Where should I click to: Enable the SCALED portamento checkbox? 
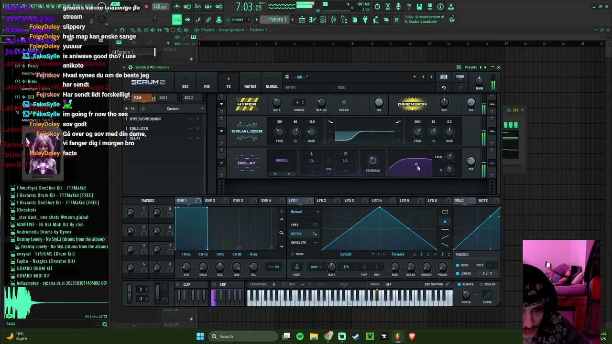point(481,284)
